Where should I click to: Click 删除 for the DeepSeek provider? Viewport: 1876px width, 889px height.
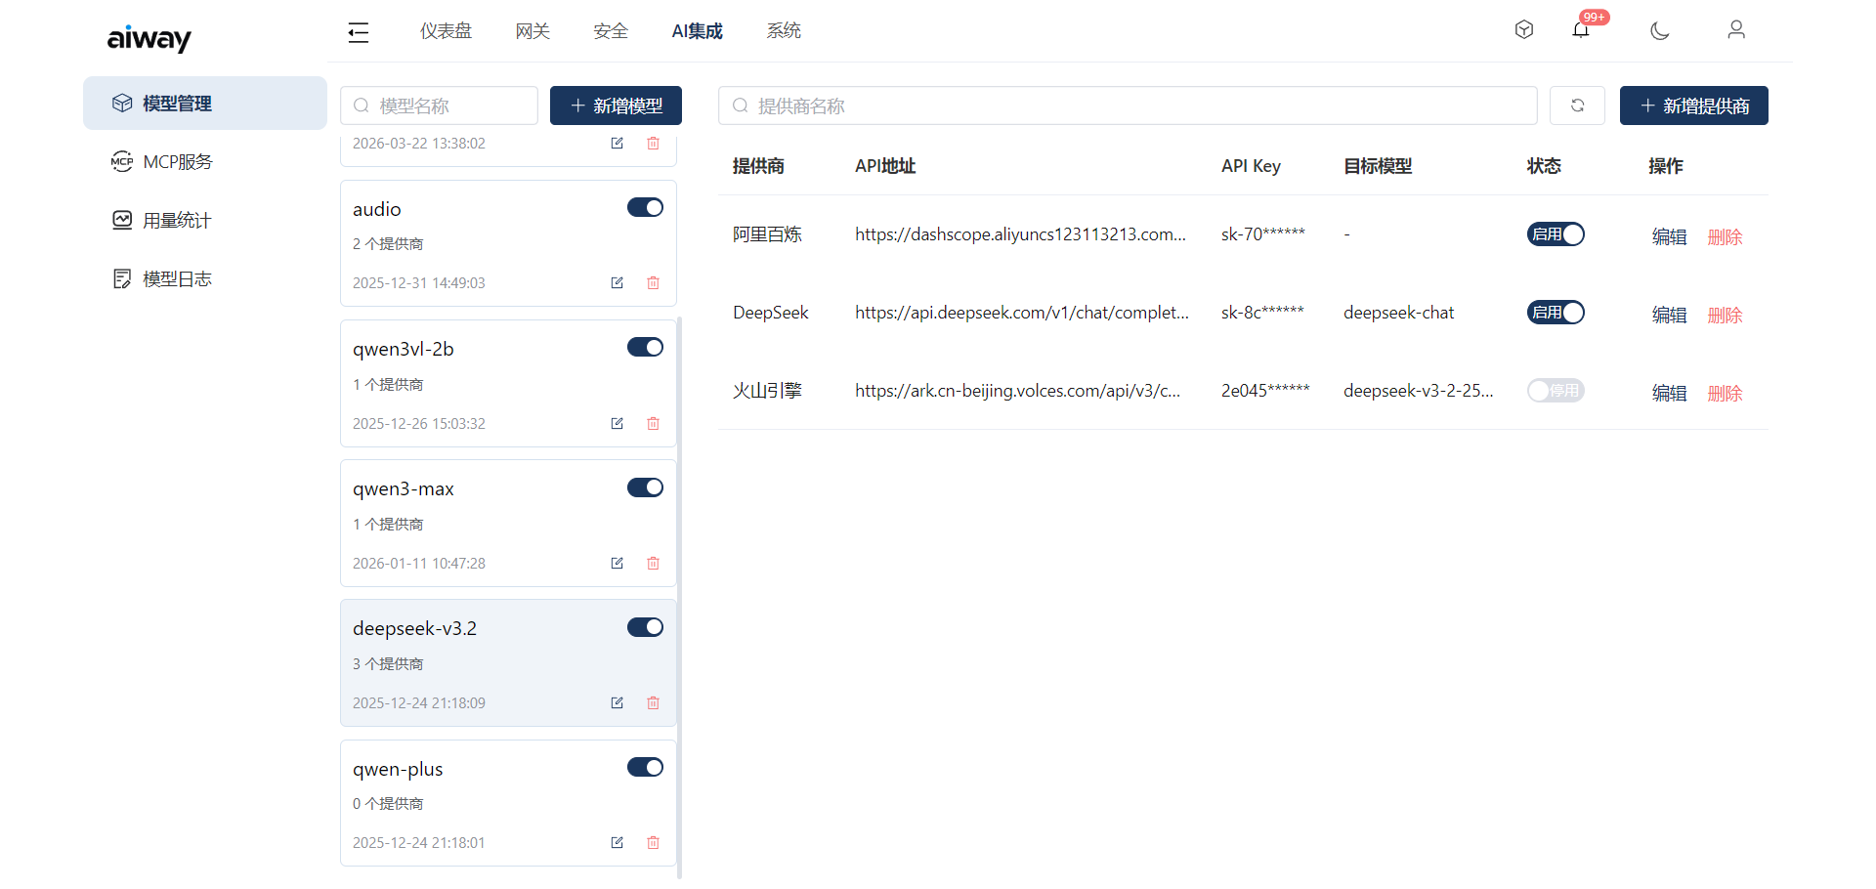click(x=1725, y=315)
